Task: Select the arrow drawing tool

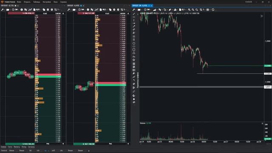Action: [134, 26]
